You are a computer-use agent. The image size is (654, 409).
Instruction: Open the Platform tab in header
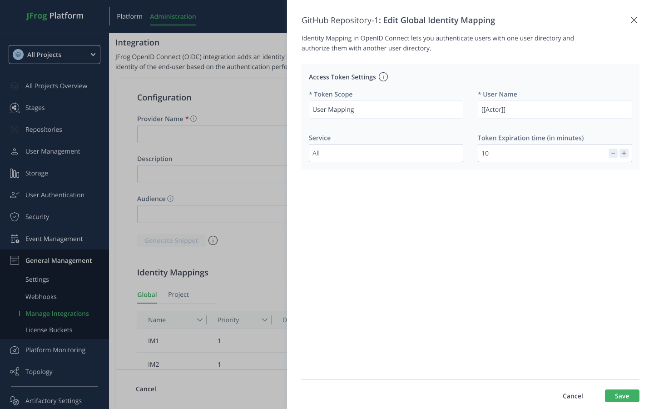(129, 16)
